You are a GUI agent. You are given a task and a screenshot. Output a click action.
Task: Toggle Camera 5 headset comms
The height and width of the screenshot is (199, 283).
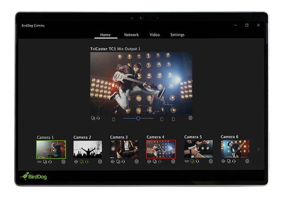coord(197,161)
